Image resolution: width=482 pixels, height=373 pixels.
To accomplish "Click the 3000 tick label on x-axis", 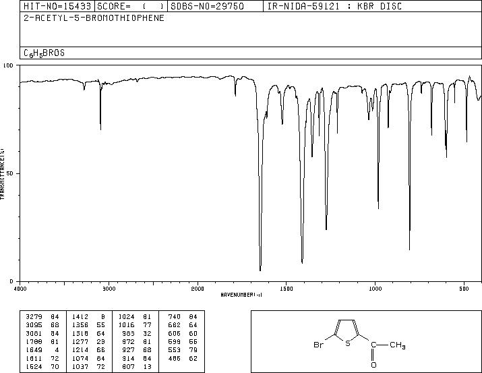I will point(109,289).
